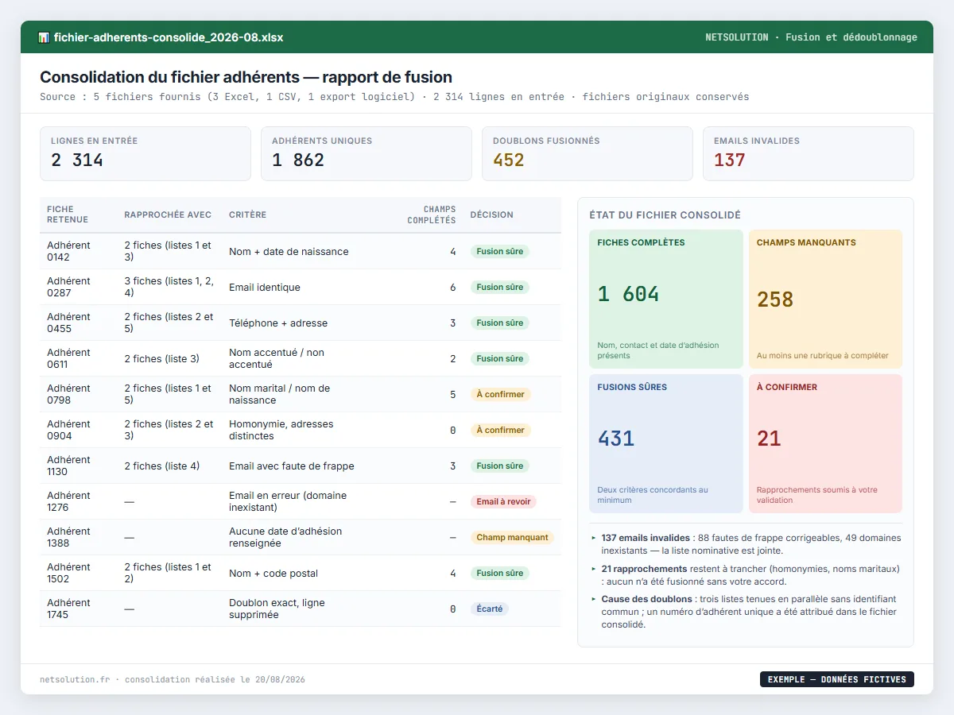This screenshot has height=715, width=954.
Task: Click the blue Fusions sûres tile 431
Action: click(666, 443)
